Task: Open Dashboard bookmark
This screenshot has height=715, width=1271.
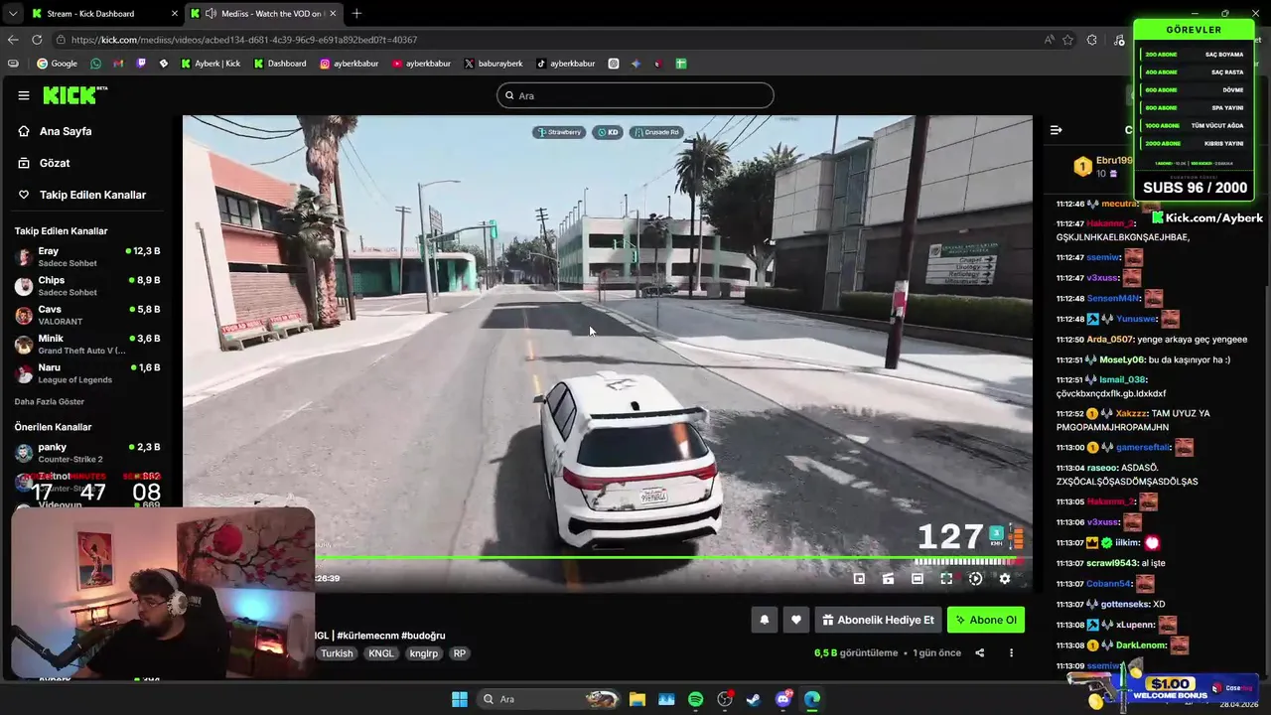Action: [x=280, y=64]
